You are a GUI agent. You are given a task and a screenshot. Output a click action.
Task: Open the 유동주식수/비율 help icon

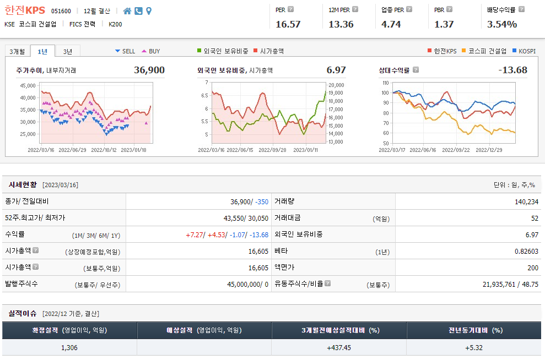pos(327,283)
